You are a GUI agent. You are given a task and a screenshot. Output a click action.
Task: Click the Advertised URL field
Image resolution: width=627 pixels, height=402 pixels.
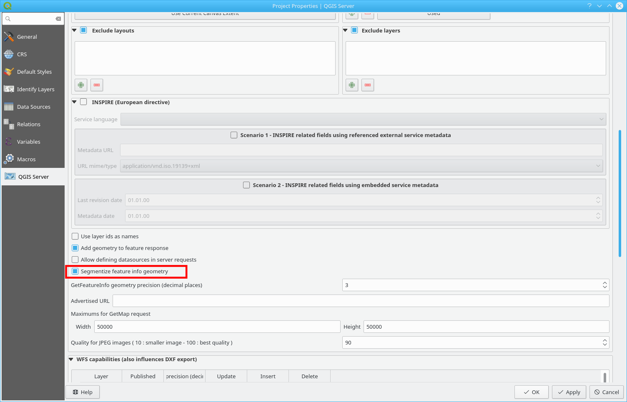click(x=361, y=301)
